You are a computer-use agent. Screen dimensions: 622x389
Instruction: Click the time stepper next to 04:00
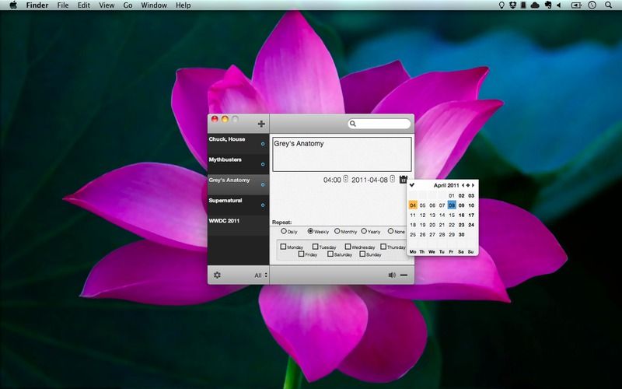point(345,180)
